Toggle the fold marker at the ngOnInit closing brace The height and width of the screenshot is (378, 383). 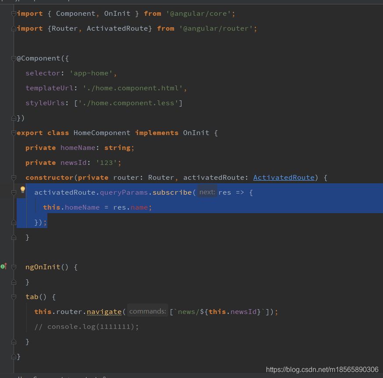[x=14, y=282]
